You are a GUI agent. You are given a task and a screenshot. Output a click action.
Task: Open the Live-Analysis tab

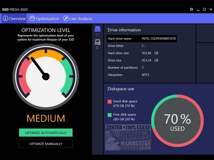coord(78,18)
